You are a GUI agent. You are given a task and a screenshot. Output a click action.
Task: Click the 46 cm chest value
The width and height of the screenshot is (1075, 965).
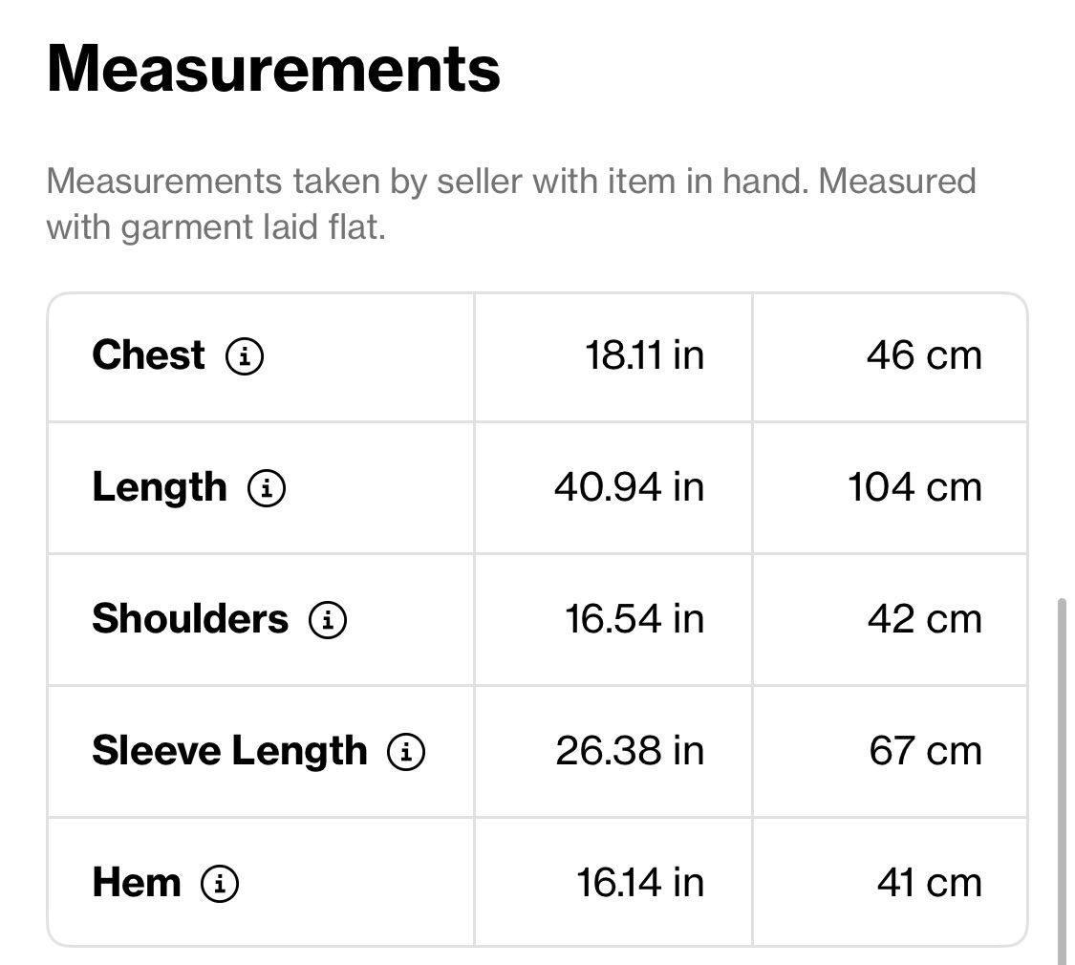tap(924, 355)
